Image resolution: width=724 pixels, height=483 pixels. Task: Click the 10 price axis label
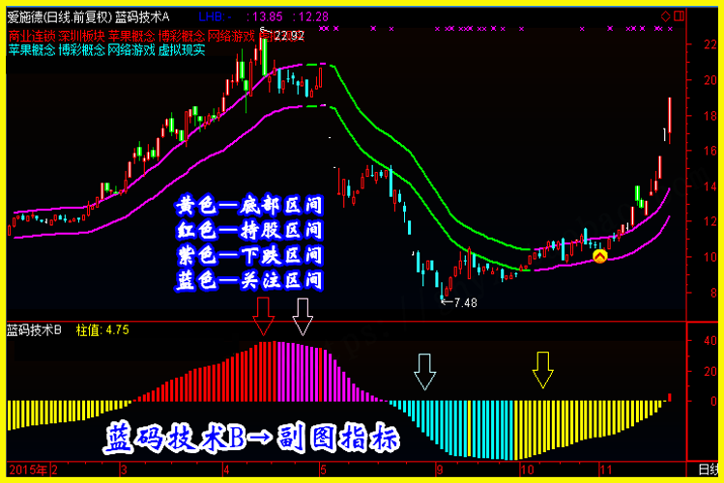point(710,257)
